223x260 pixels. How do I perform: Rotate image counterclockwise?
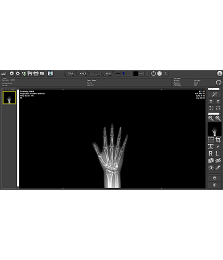click(211, 101)
